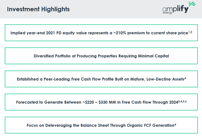Viewport: 202px width, 136px height.
Task: Select the "Focus on Deleveraging the Balance Sheet" box
Action: click(x=101, y=125)
